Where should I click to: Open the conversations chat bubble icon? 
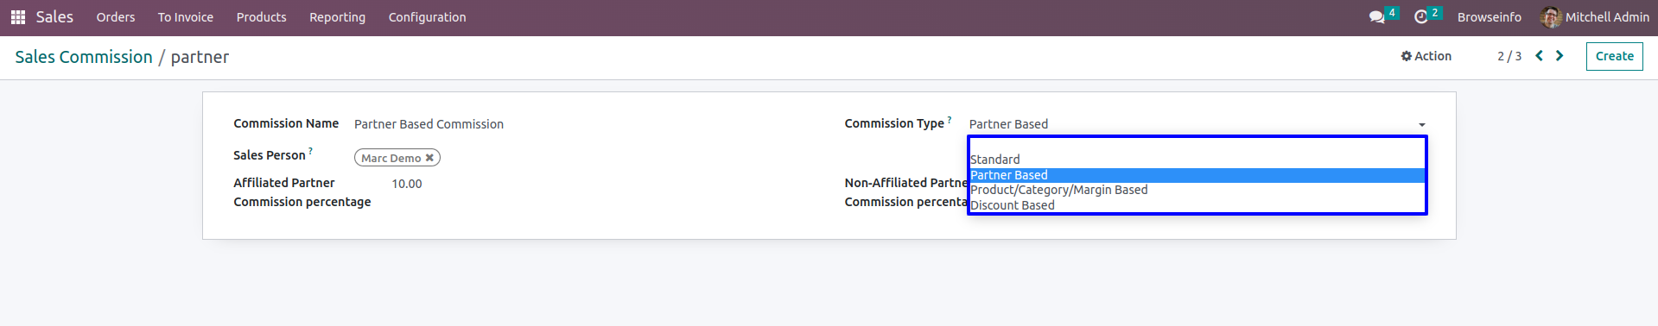(x=1377, y=17)
